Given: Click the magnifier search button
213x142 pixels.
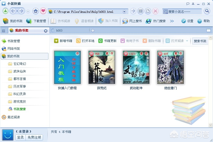Looking at the screenshot, I should 207,11.
